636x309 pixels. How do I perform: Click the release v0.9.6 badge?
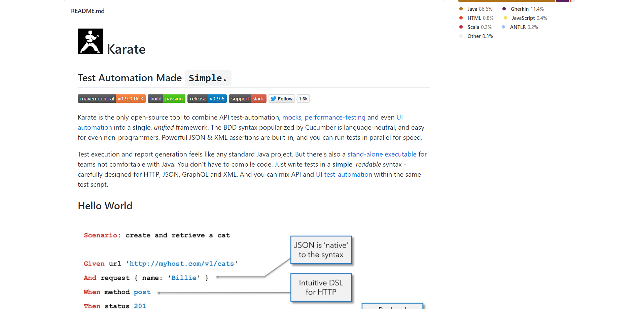click(207, 99)
